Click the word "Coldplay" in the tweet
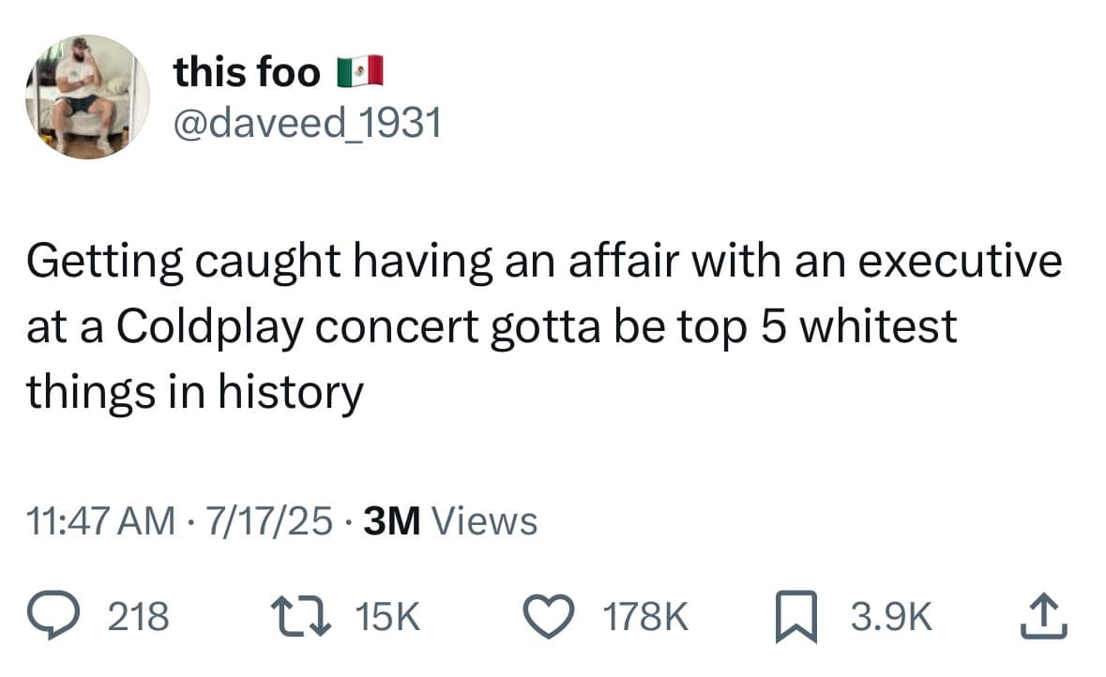Viewport: 1106px width, 677px height. pos(209,326)
